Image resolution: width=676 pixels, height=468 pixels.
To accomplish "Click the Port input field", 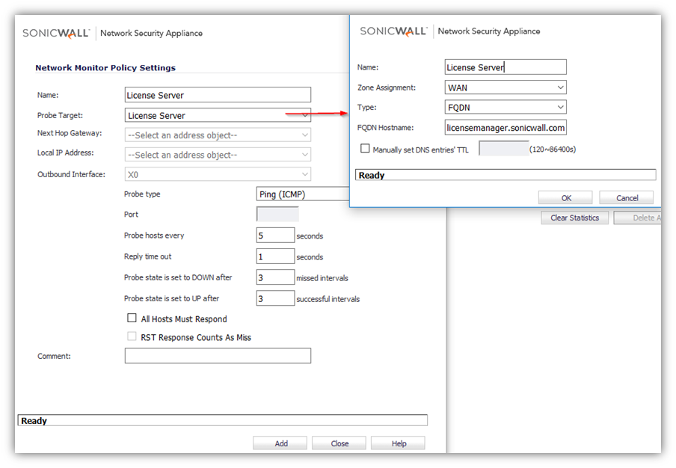I will (277, 214).
